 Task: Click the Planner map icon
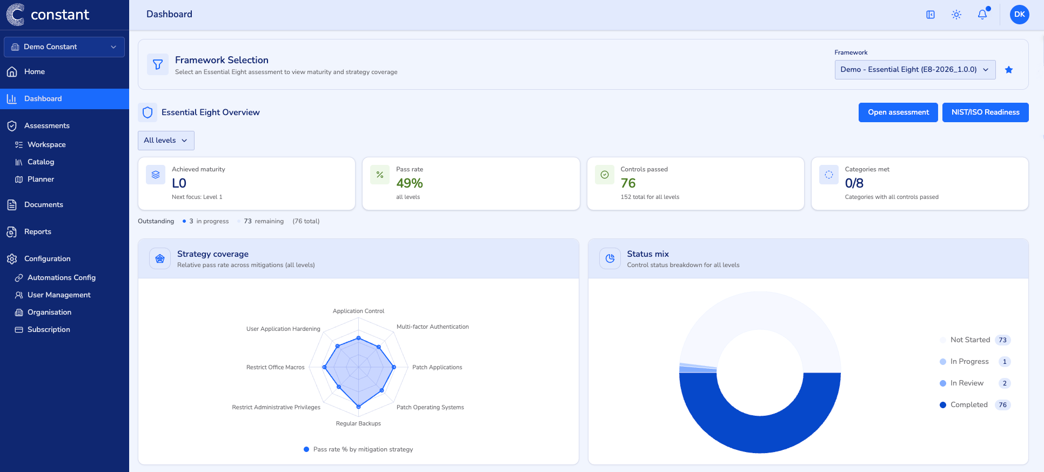tap(19, 180)
